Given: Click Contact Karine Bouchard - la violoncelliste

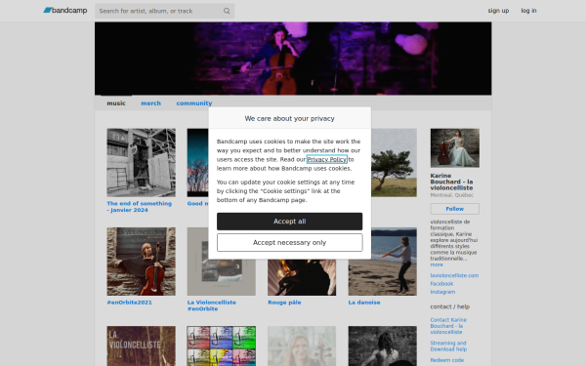Looking at the screenshot, I should (x=448, y=326).
